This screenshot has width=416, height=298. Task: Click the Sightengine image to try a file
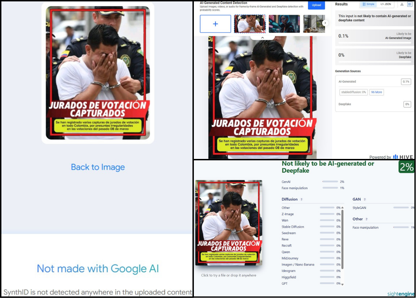[228, 222]
